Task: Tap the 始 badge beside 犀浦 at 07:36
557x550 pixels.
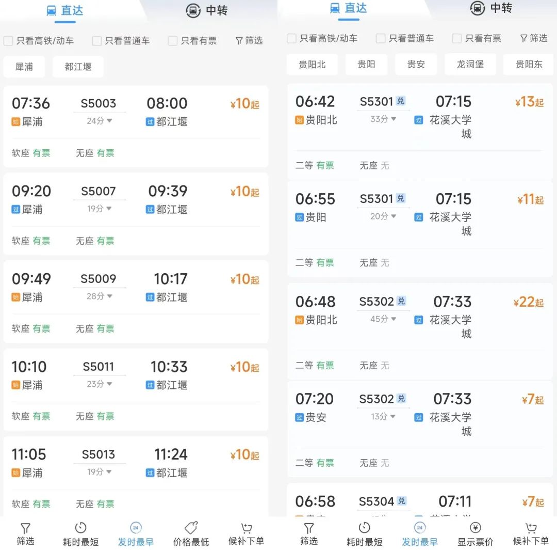Action: [x=16, y=122]
